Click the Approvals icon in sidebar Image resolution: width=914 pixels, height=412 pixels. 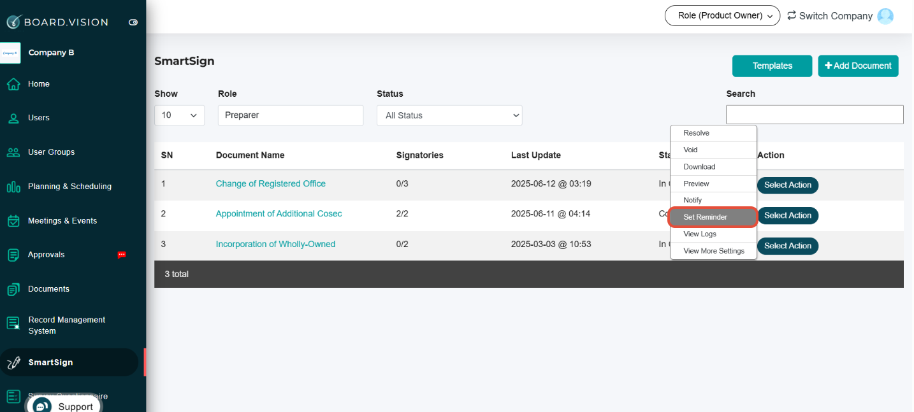(x=13, y=255)
